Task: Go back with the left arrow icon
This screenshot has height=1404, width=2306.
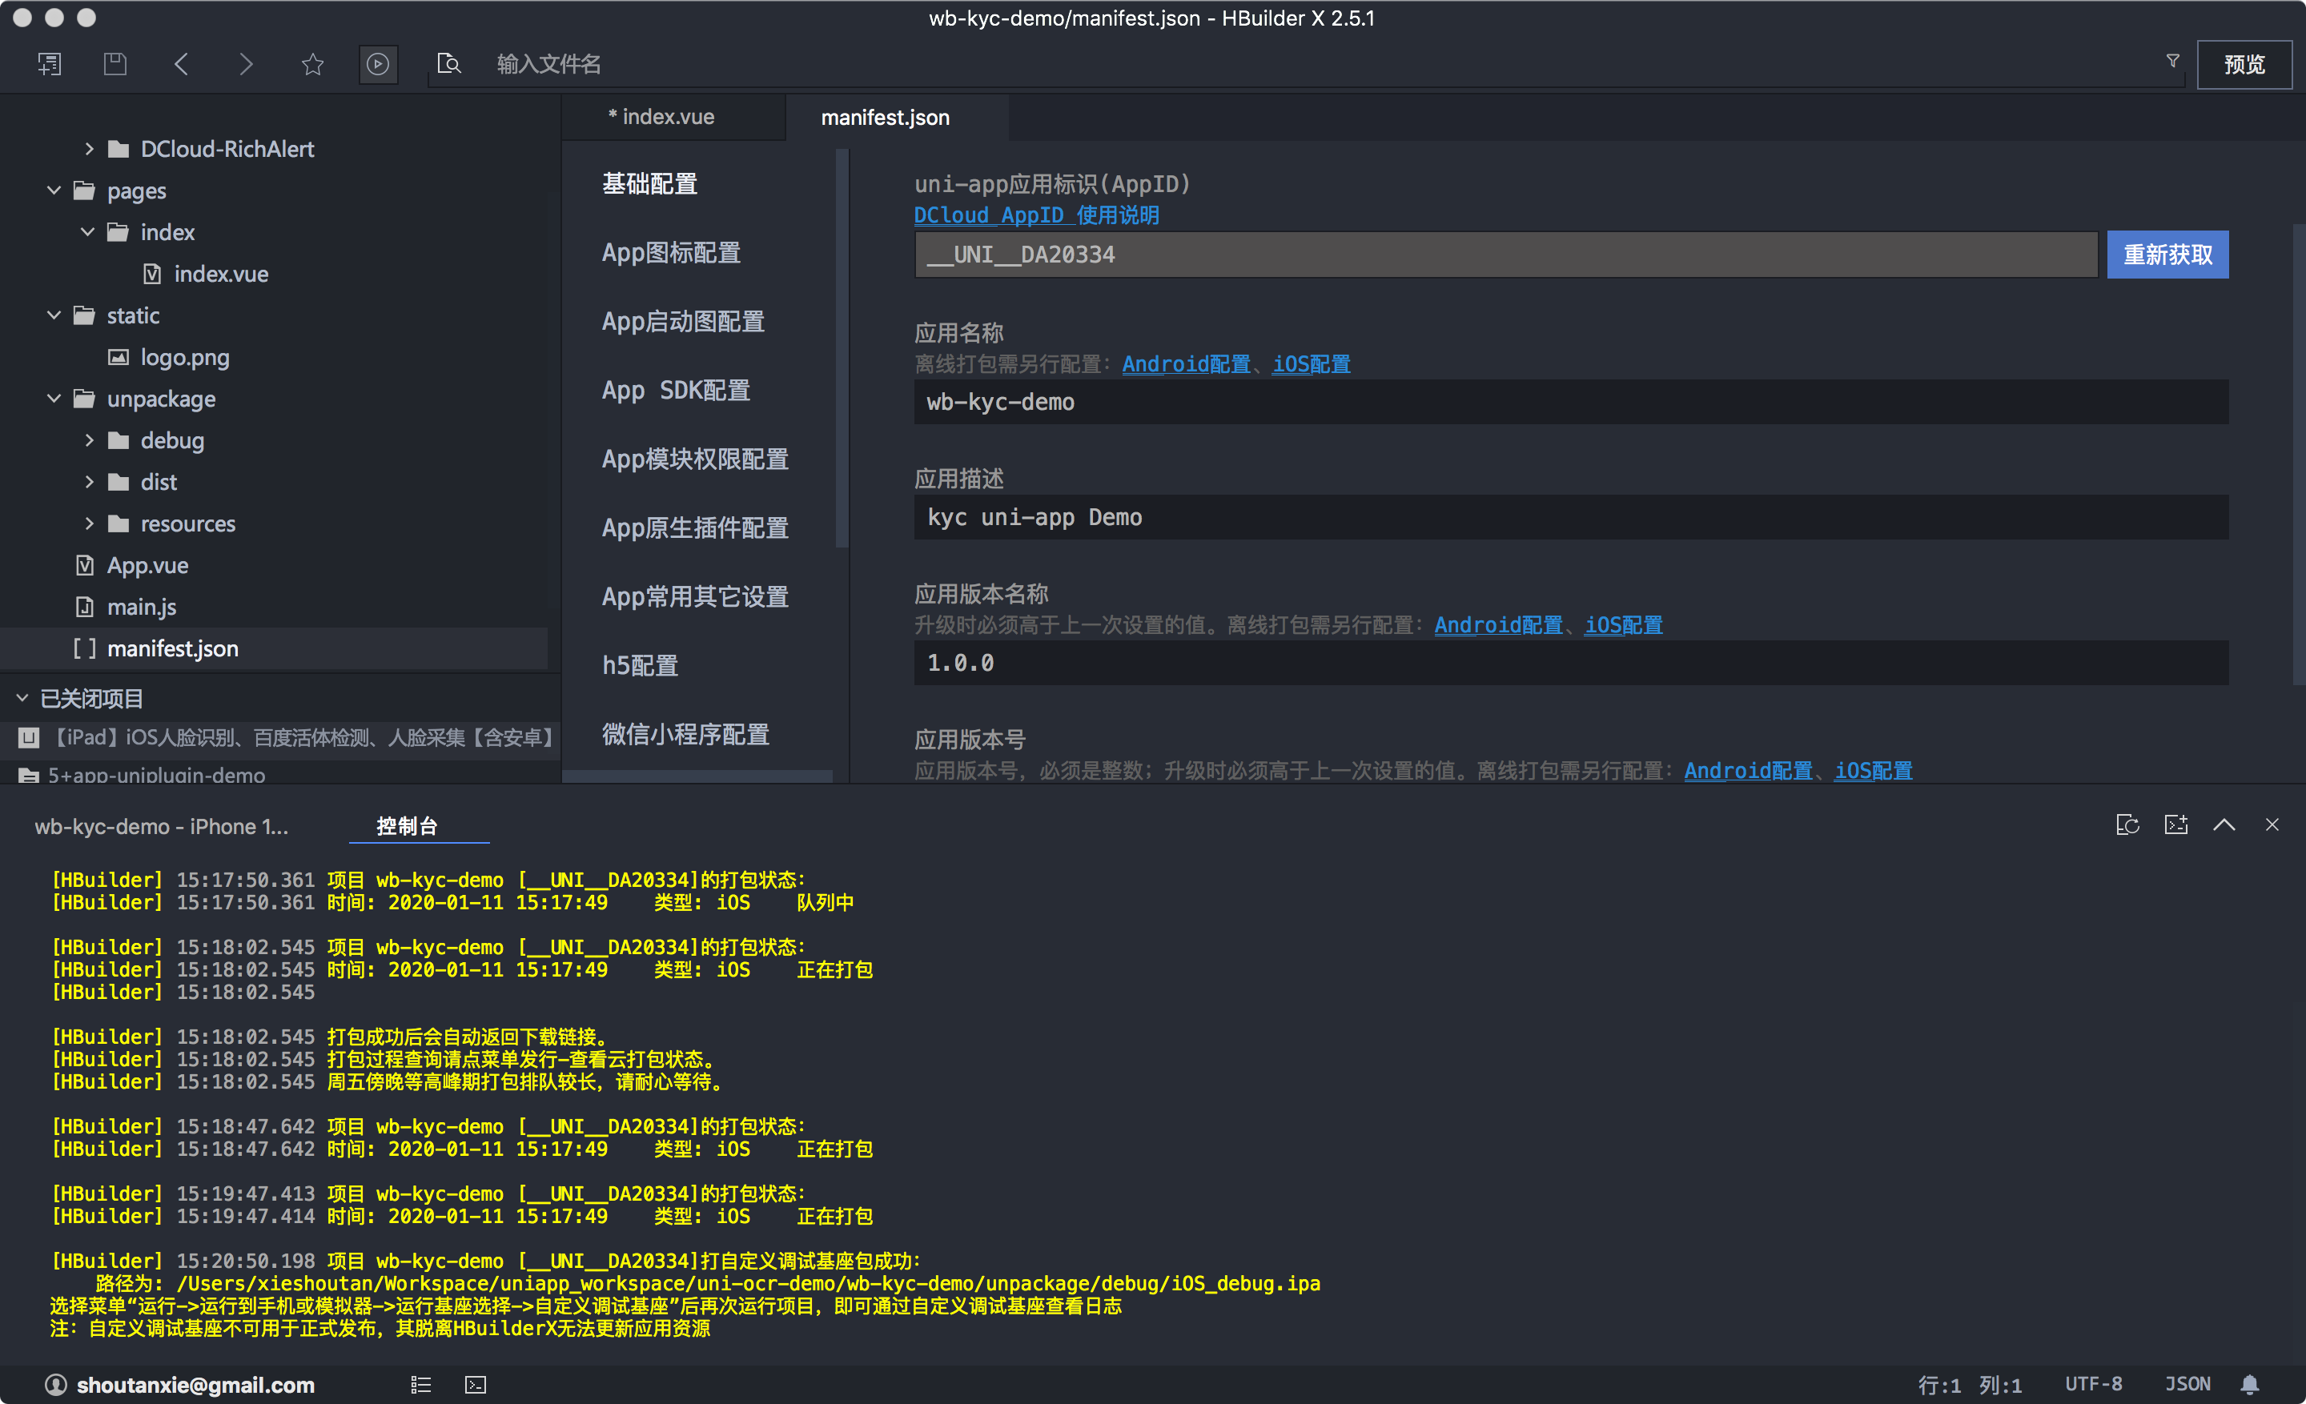Action: [182, 63]
